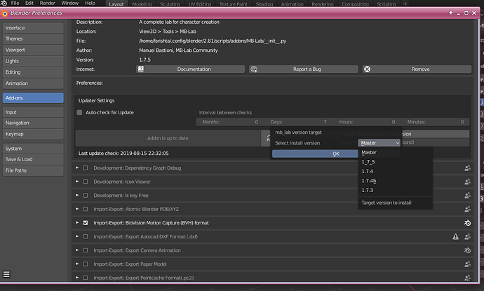Viewport: 484px width, 291px height.
Task: Click community icon on Export Autocad DXF row
Action: (x=467, y=237)
